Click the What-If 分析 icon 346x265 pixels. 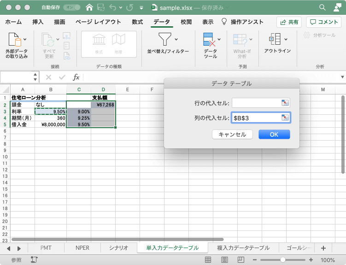tap(240, 40)
